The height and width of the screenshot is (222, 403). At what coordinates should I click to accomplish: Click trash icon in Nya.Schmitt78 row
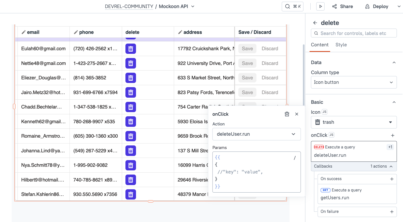pyautogui.click(x=131, y=165)
